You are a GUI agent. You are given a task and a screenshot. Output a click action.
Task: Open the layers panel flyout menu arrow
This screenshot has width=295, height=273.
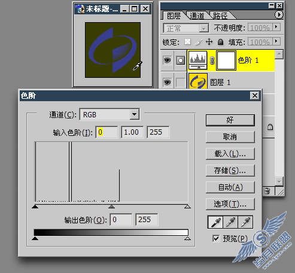[279, 15]
